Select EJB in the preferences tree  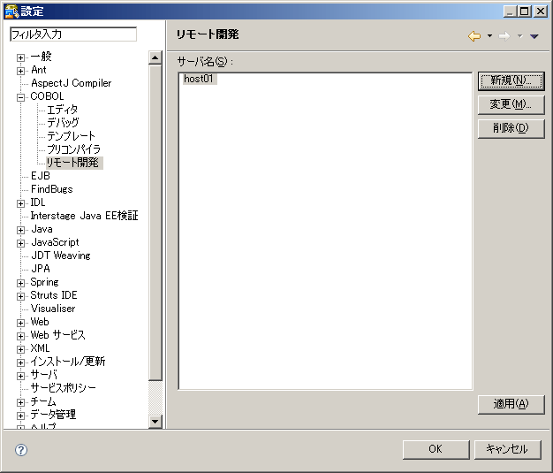click(x=41, y=176)
